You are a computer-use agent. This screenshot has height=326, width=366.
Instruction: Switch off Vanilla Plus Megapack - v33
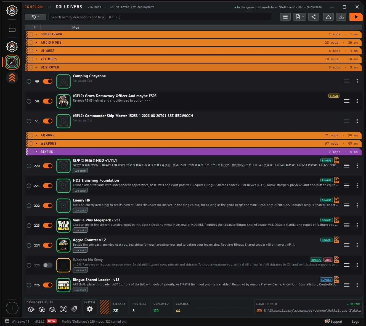tap(48, 226)
